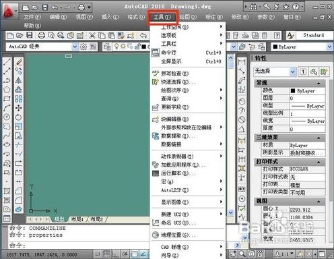The width and height of the screenshot is (334, 259).
Task: Switch to the 布局1 layout tab
Action: [77, 219]
